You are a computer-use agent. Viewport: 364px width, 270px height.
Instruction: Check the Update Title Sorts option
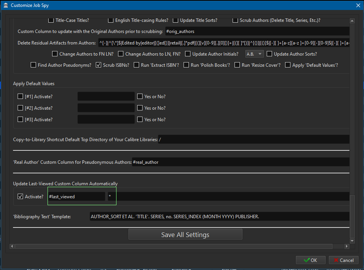click(x=175, y=20)
